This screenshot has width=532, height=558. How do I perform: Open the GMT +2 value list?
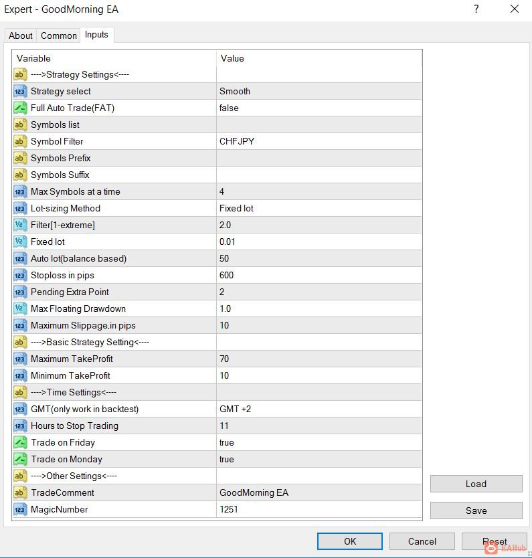pos(319,409)
